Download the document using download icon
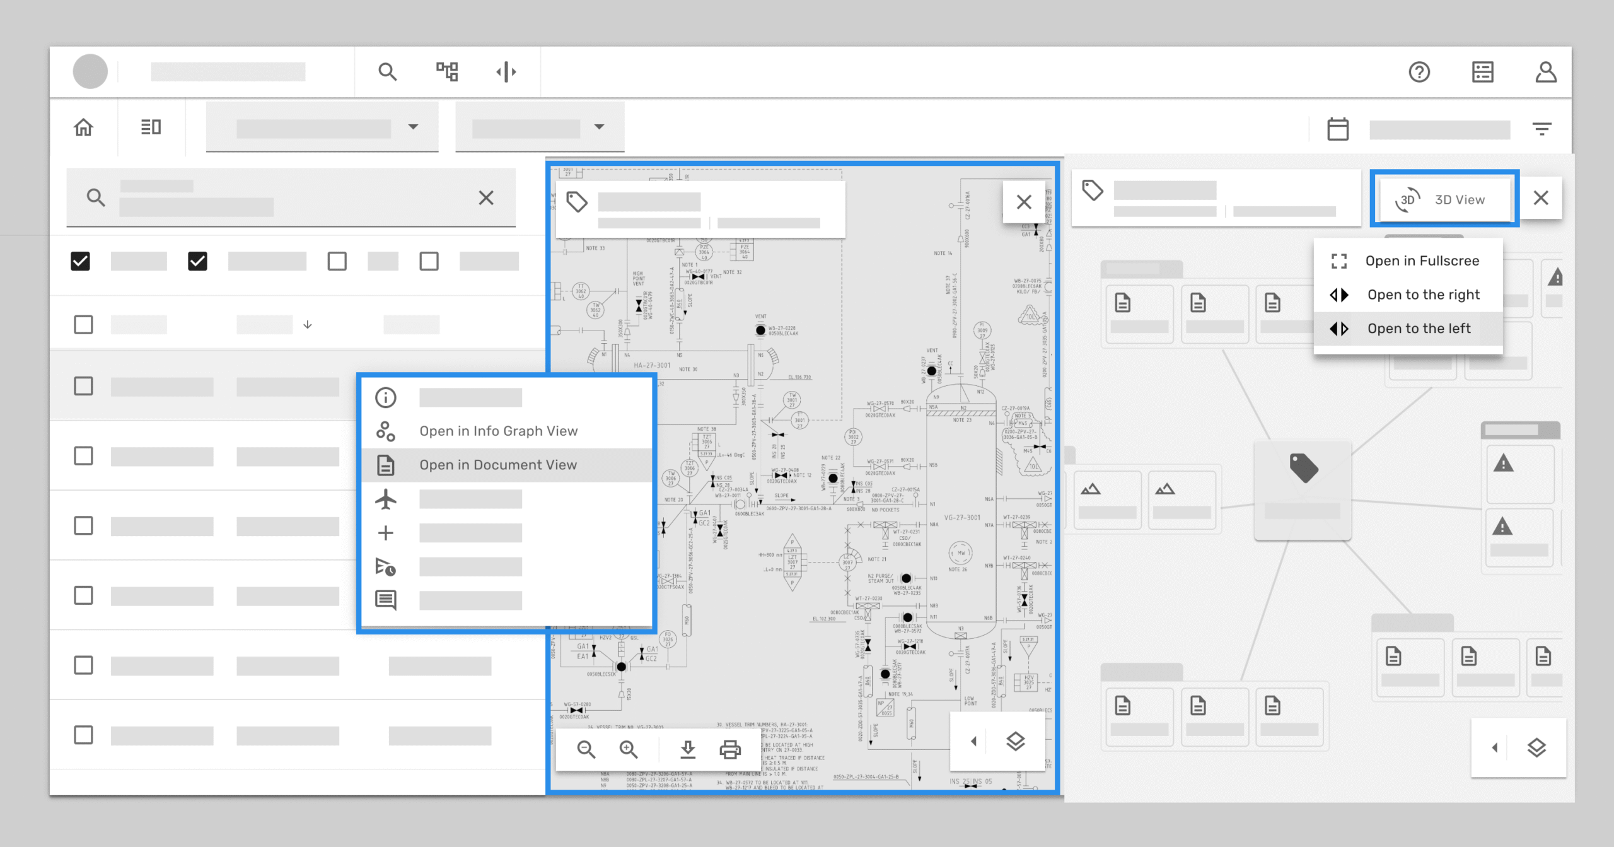Viewport: 1614px width, 847px height. [688, 749]
